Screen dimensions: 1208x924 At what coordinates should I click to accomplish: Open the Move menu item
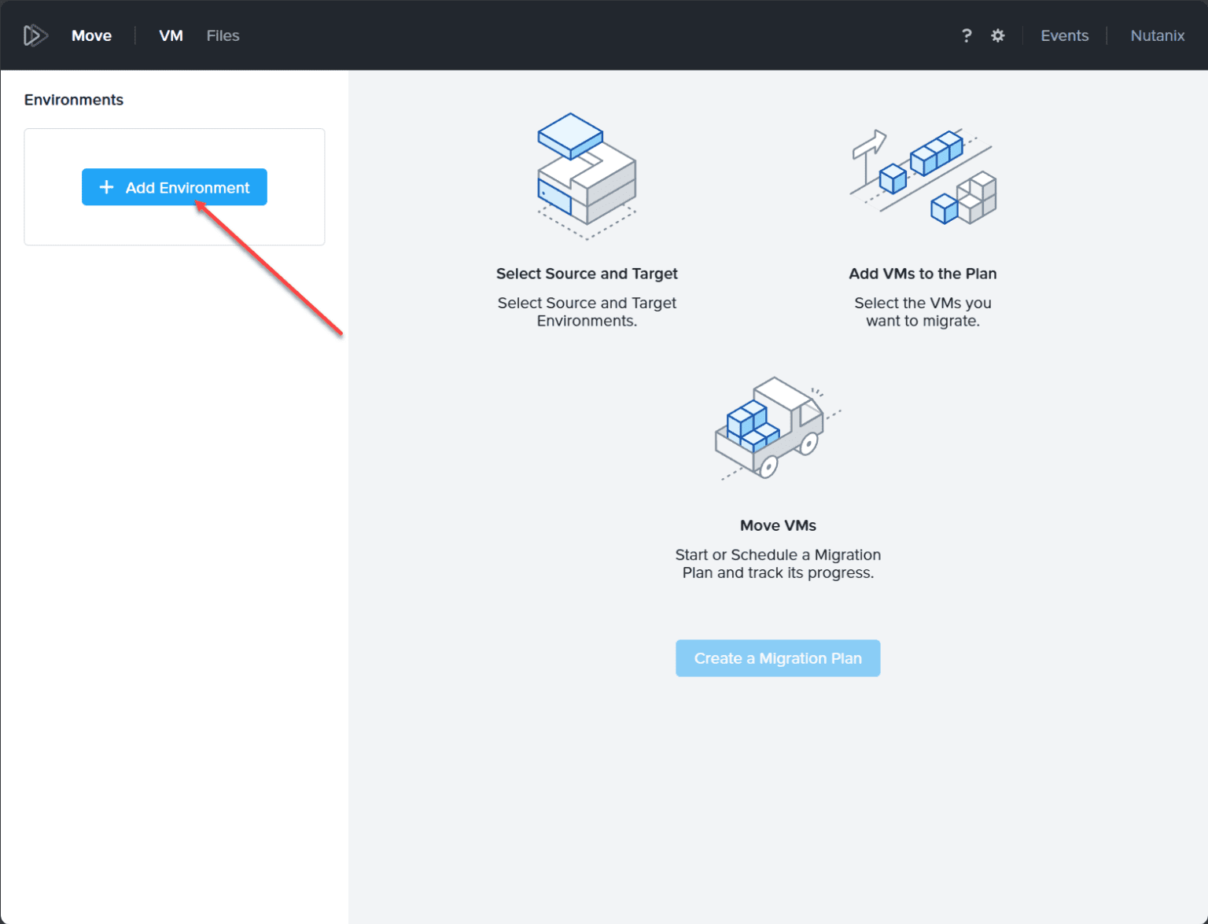coord(91,35)
